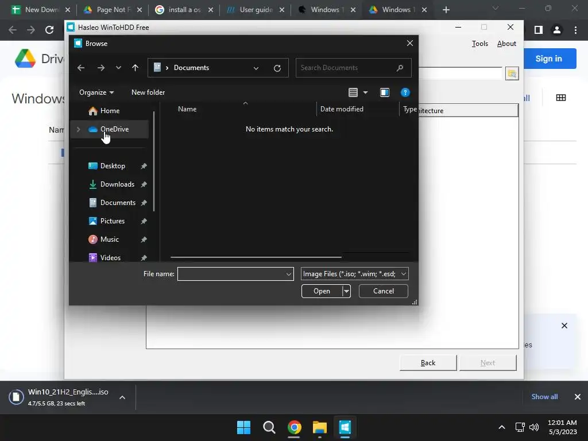Close the Browse dialog

pos(410,43)
